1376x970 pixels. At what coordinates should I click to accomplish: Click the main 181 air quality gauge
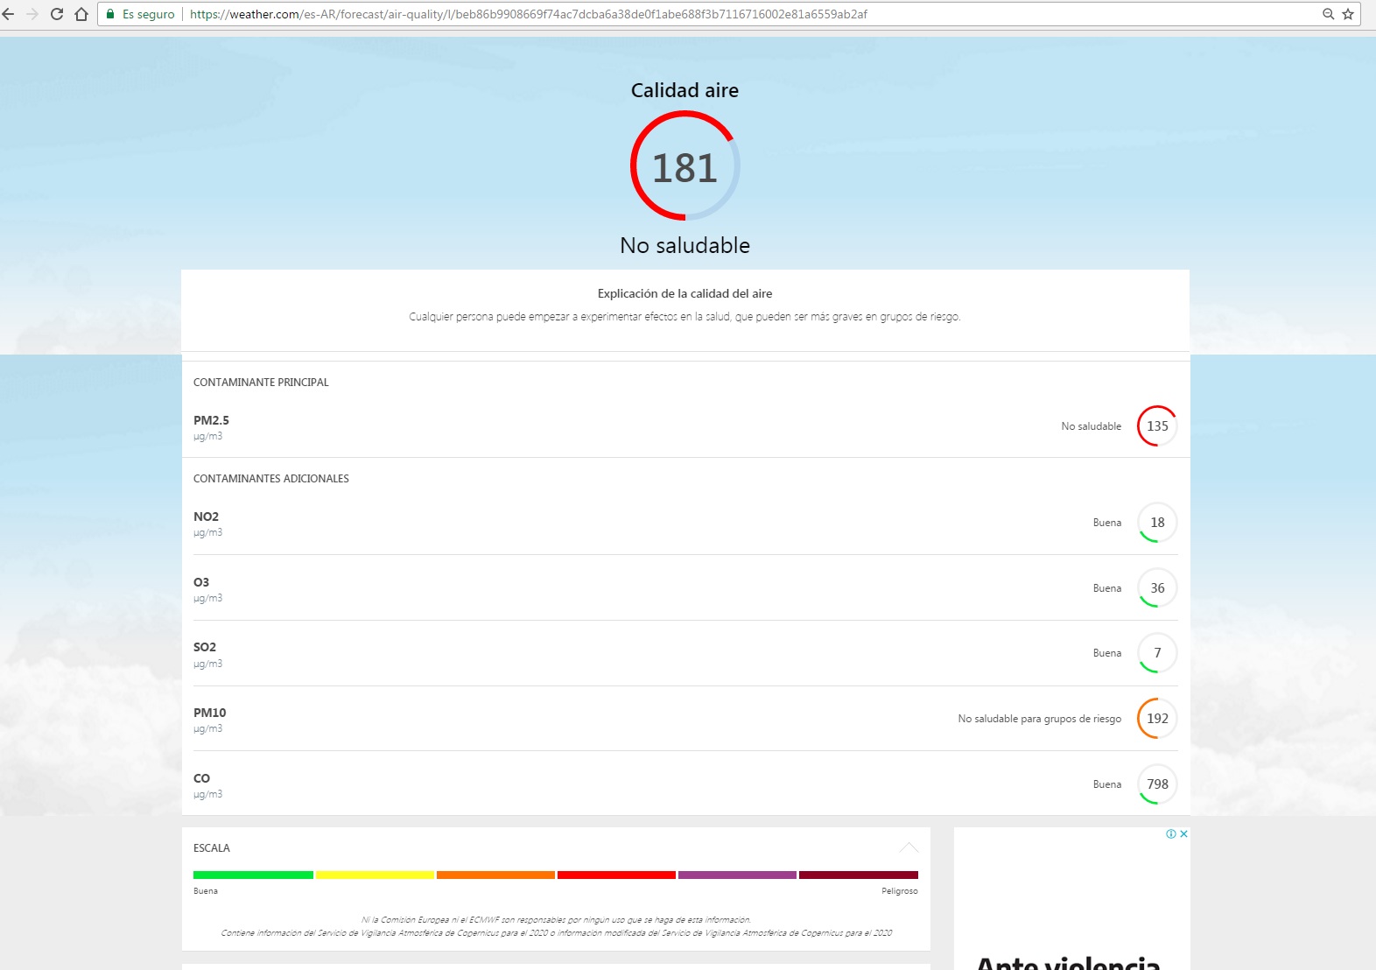[x=684, y=166]
